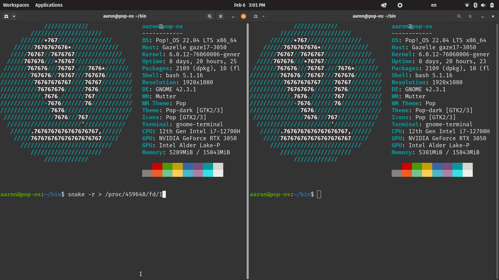Open the Workspaces menu
Viewport: 499px width, 280px height.
point(16,5)
